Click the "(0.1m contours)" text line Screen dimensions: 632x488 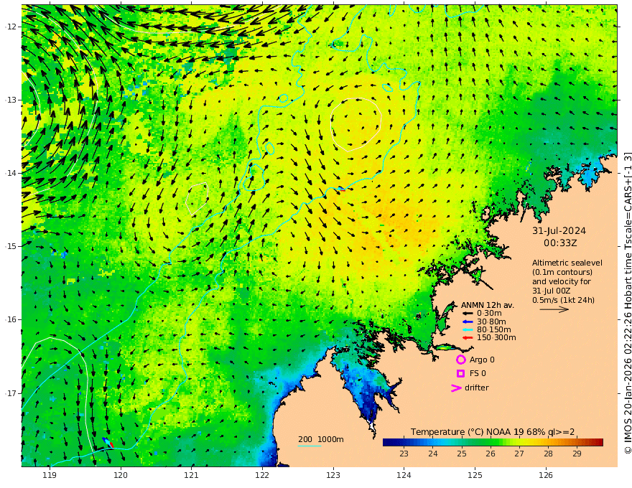point(562,272)
